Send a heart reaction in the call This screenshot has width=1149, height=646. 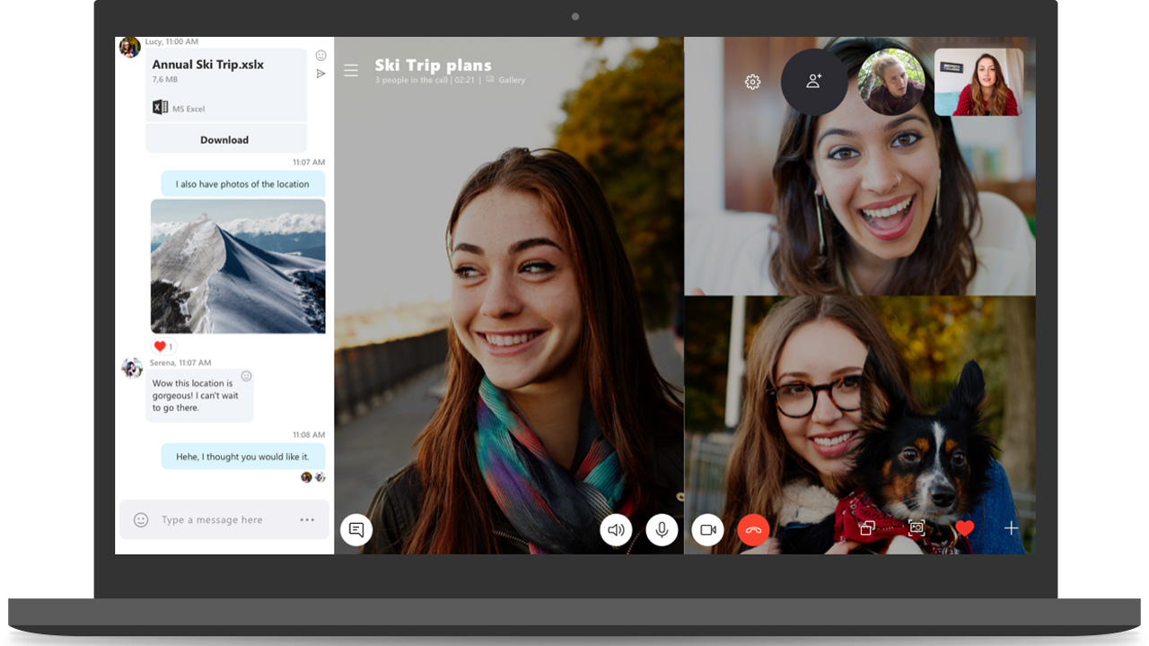pyautogui.click(x=965, y=528)
